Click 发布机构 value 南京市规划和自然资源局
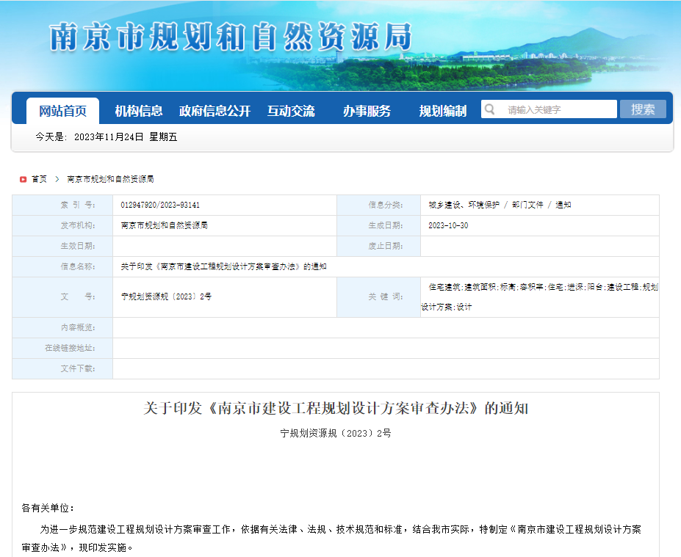681x557 pixels. pyautogui.click(x=164, y=225)
